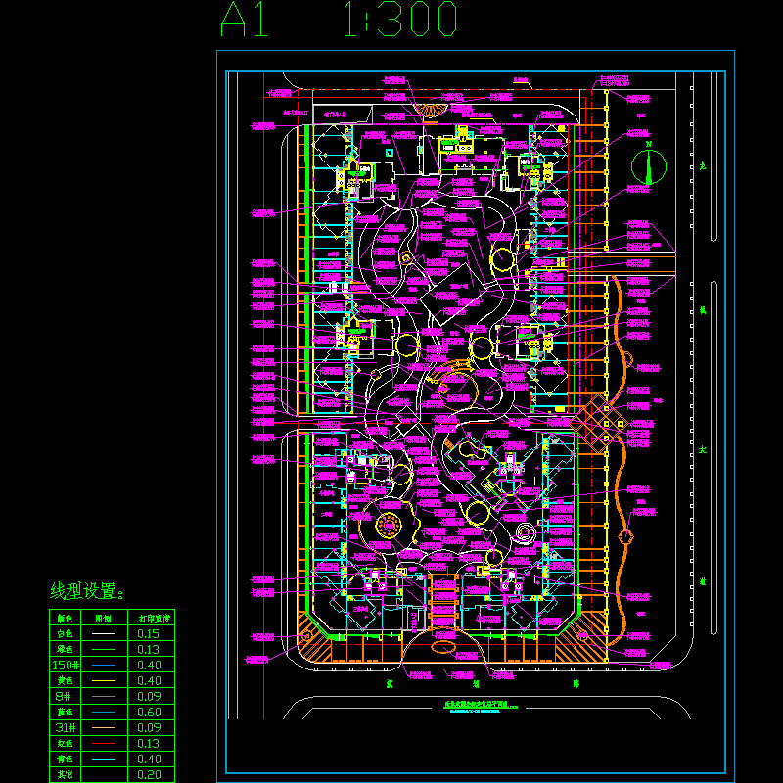Select the 31# tan line sample
The height and width of the screenshot is (783, 783).
pos(104,727)
